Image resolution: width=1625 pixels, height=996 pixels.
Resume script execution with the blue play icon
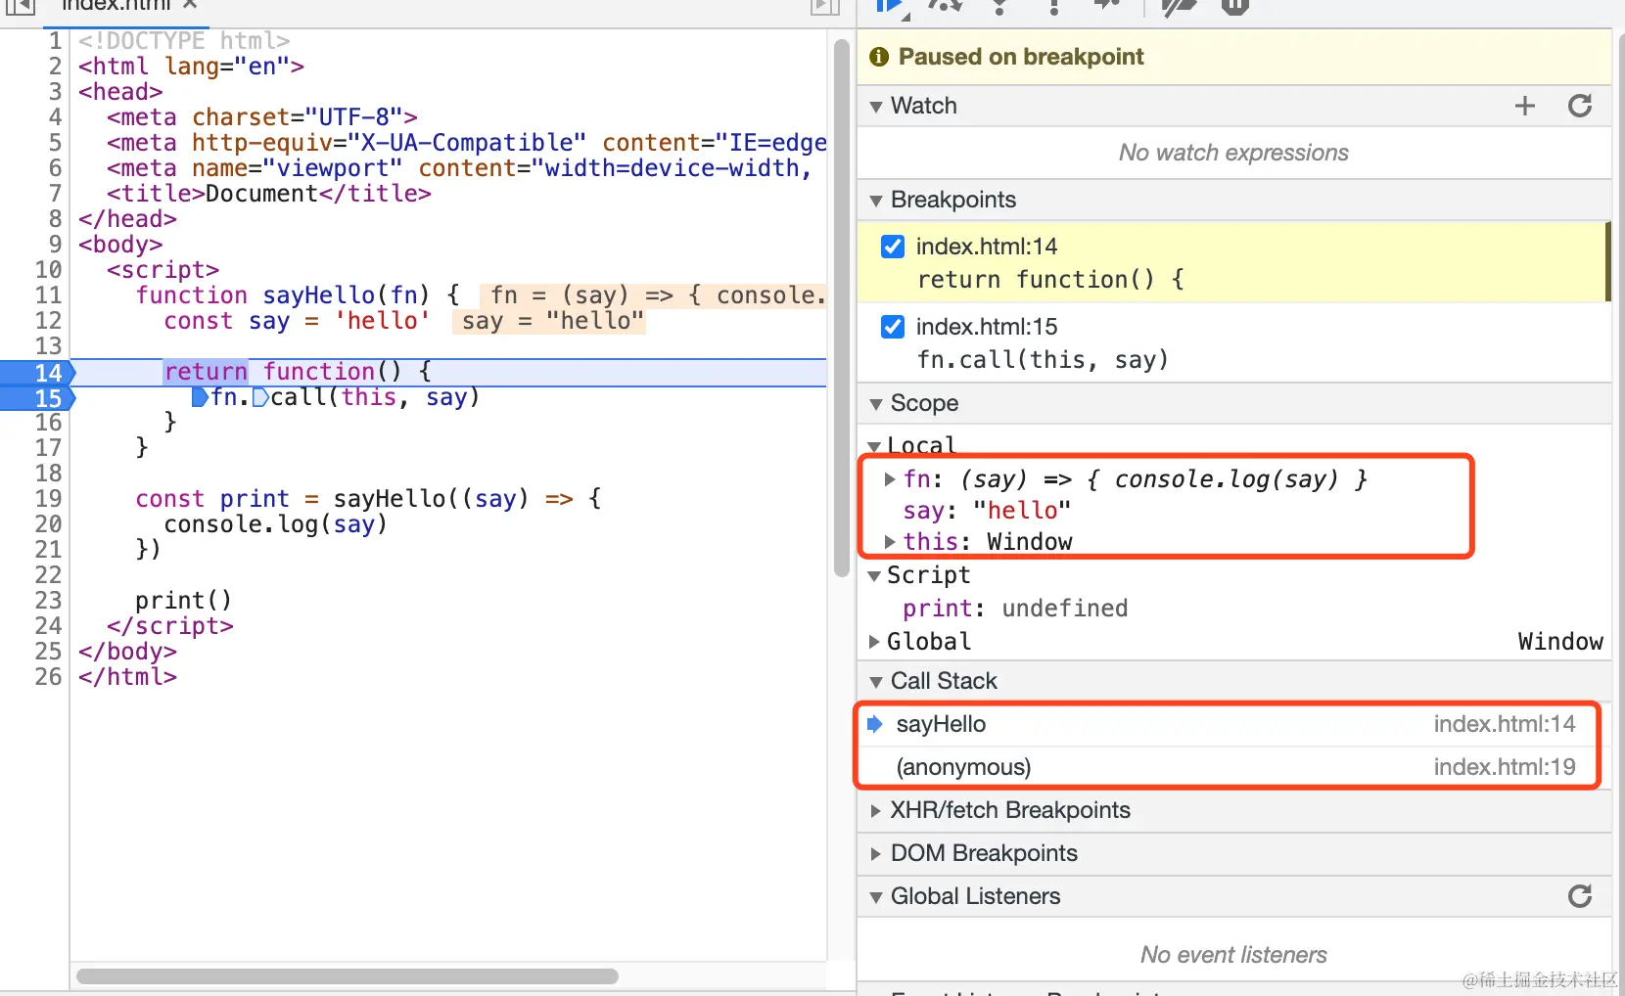[891, 8]
